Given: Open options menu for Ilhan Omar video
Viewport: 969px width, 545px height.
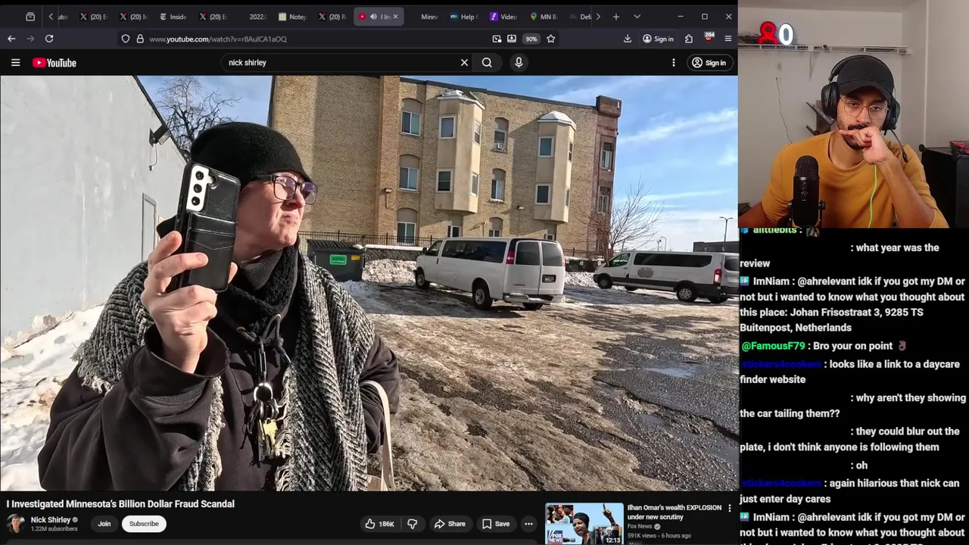Looking at the screenshot, I should 730,509.
